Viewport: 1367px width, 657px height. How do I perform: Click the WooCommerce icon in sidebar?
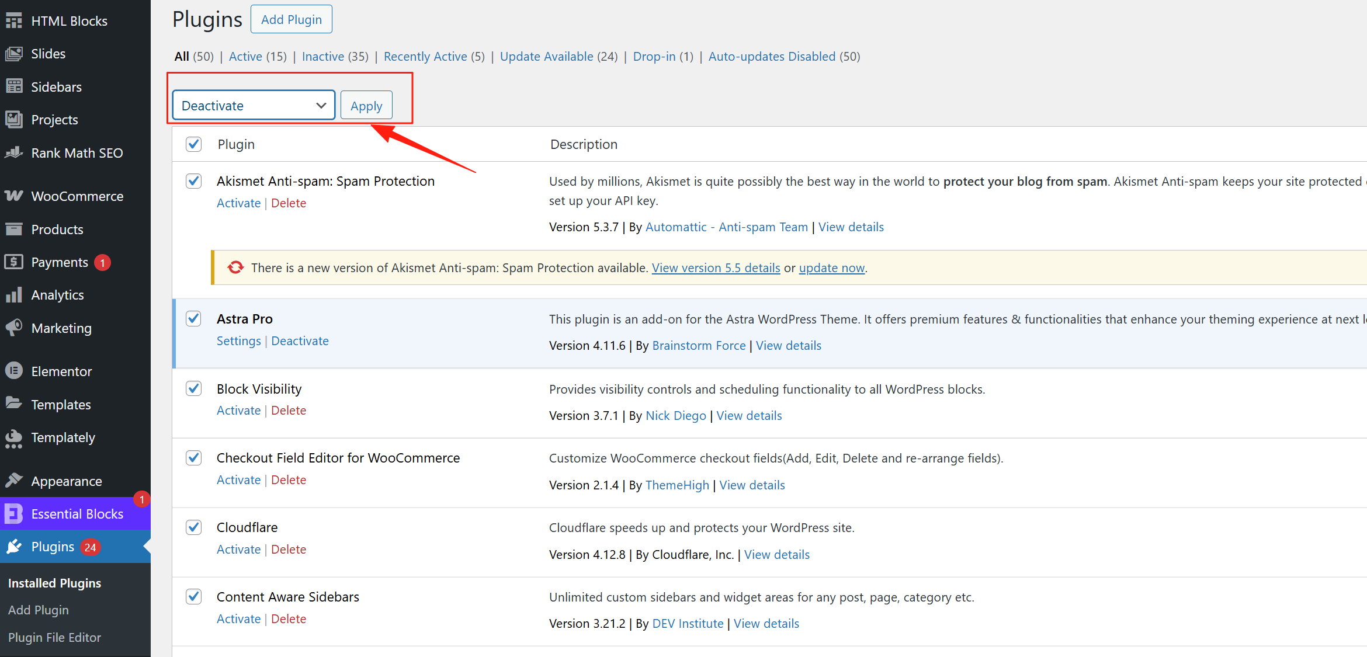[x=13, y=196]
